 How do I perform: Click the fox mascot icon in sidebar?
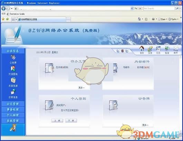click(x=13, y=128)
